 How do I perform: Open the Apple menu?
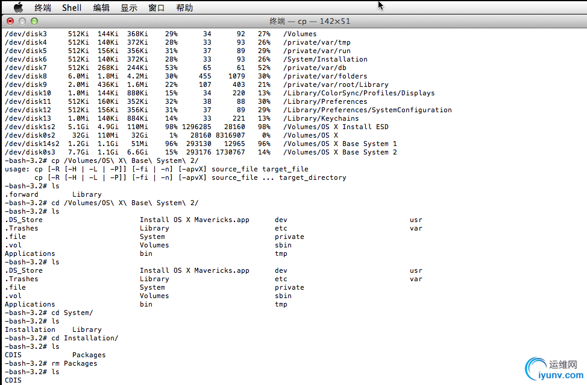click(x=18, y=7)
